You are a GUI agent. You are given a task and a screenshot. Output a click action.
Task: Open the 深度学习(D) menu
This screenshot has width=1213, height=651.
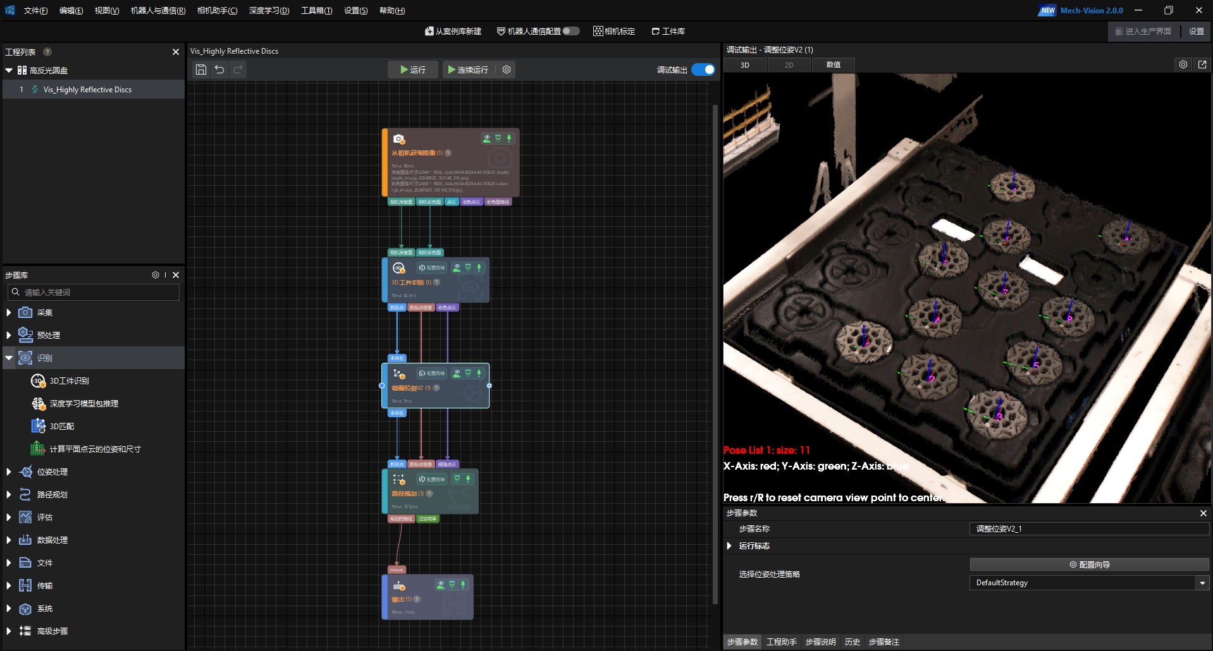coord(269,11)
